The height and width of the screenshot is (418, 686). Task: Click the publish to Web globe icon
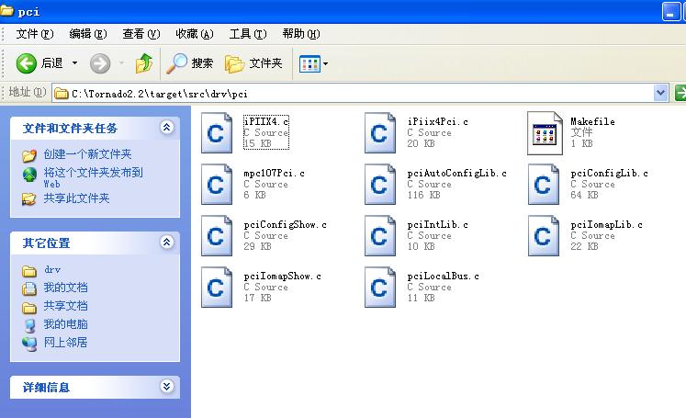(x=29, y=175)
